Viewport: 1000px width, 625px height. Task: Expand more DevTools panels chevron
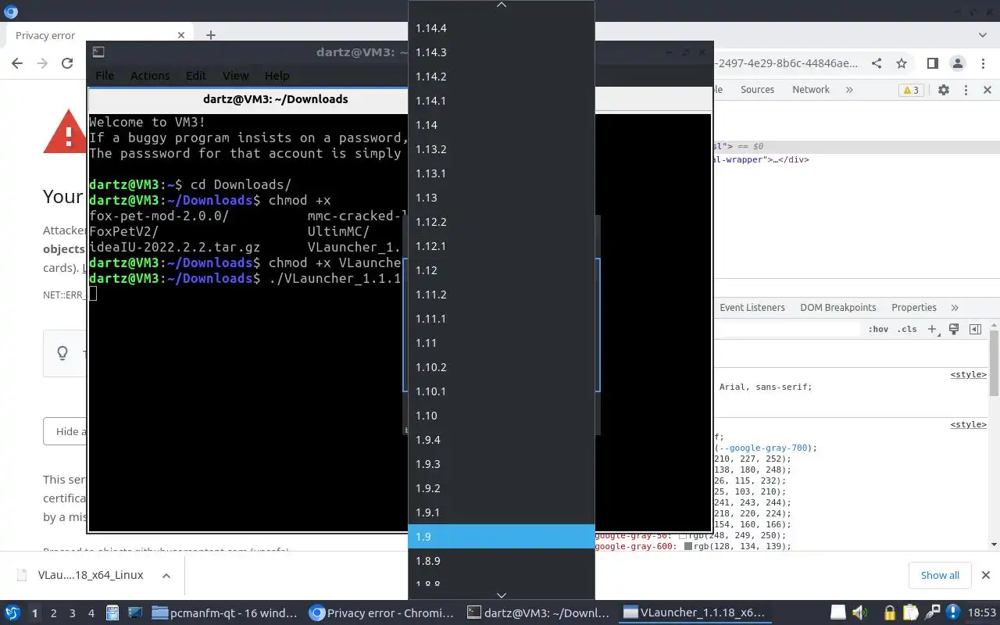click(849, 90)
